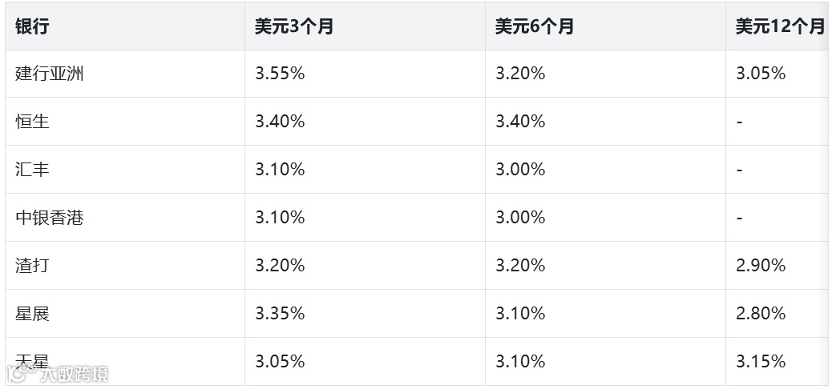Click the 中银香港 bank name cell
Viewport: 832px width, 389px height.
pos(50,217)
